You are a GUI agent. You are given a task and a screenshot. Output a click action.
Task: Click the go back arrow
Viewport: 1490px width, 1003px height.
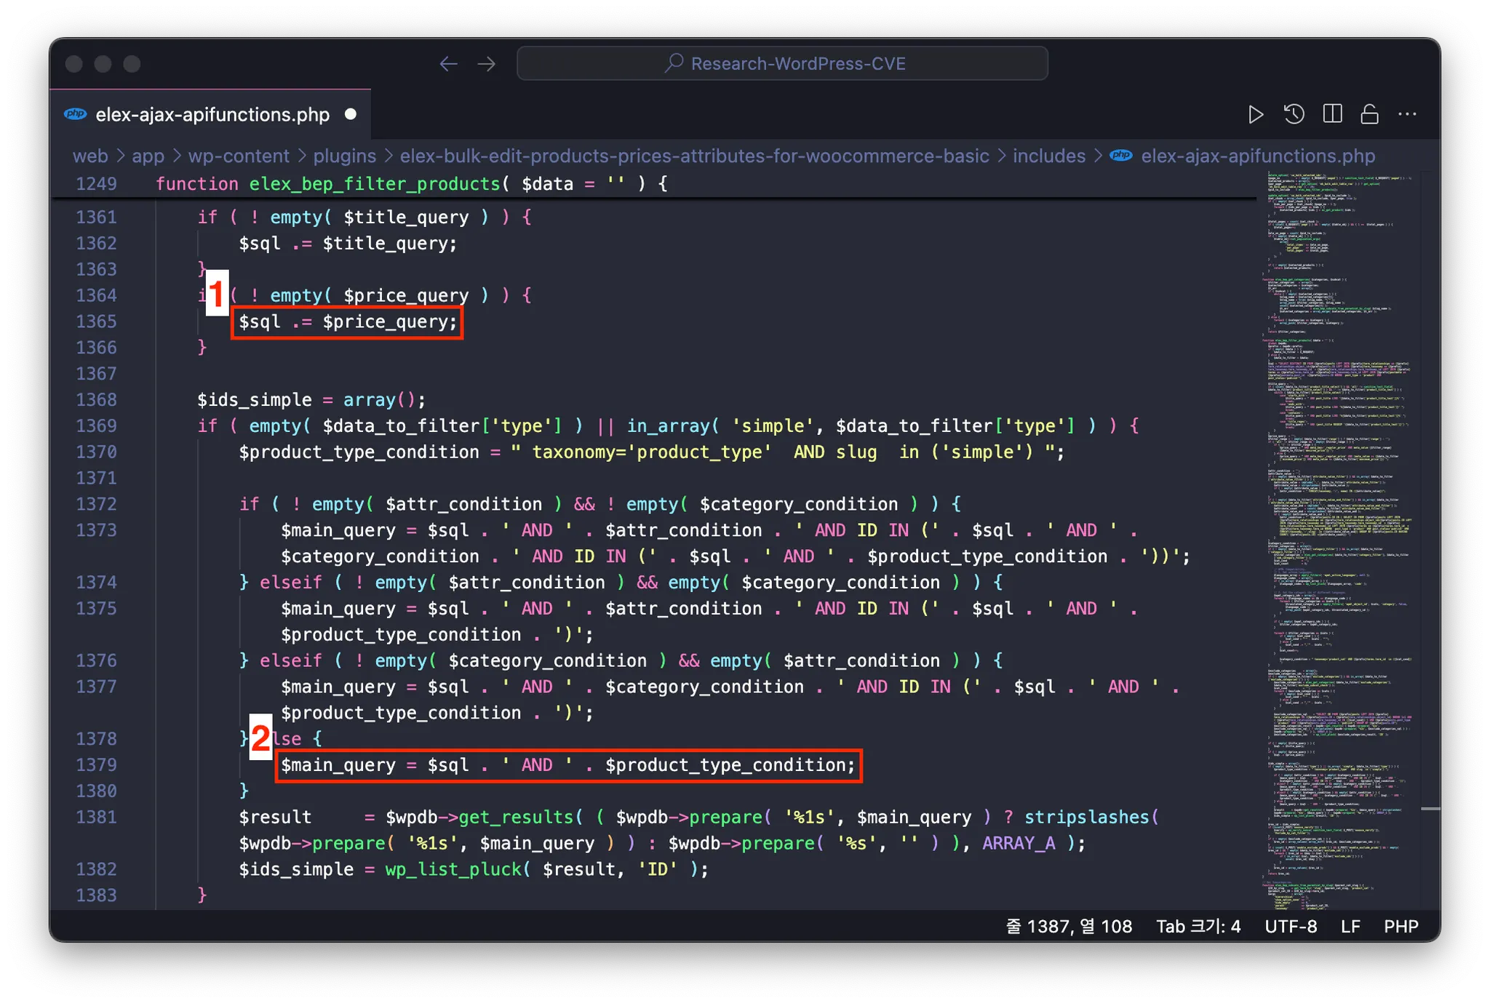point(448,64)
